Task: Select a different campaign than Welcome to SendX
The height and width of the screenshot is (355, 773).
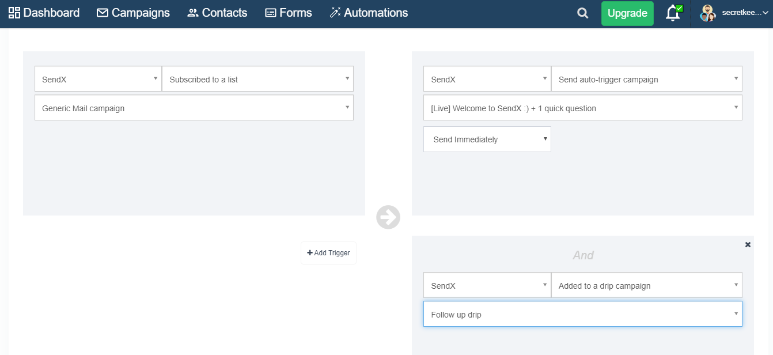Action: point(583,108)
